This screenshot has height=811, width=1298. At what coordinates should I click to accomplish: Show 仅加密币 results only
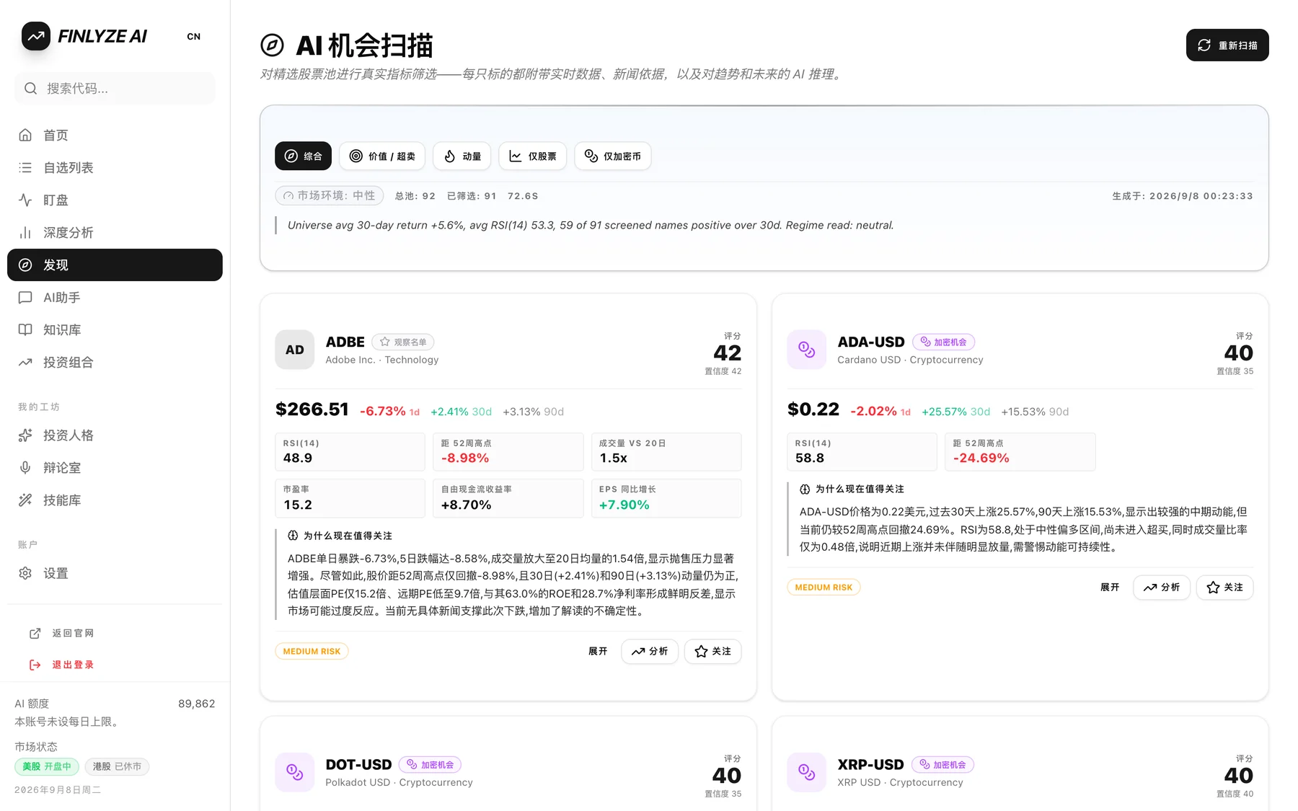[x=613, y=156]
